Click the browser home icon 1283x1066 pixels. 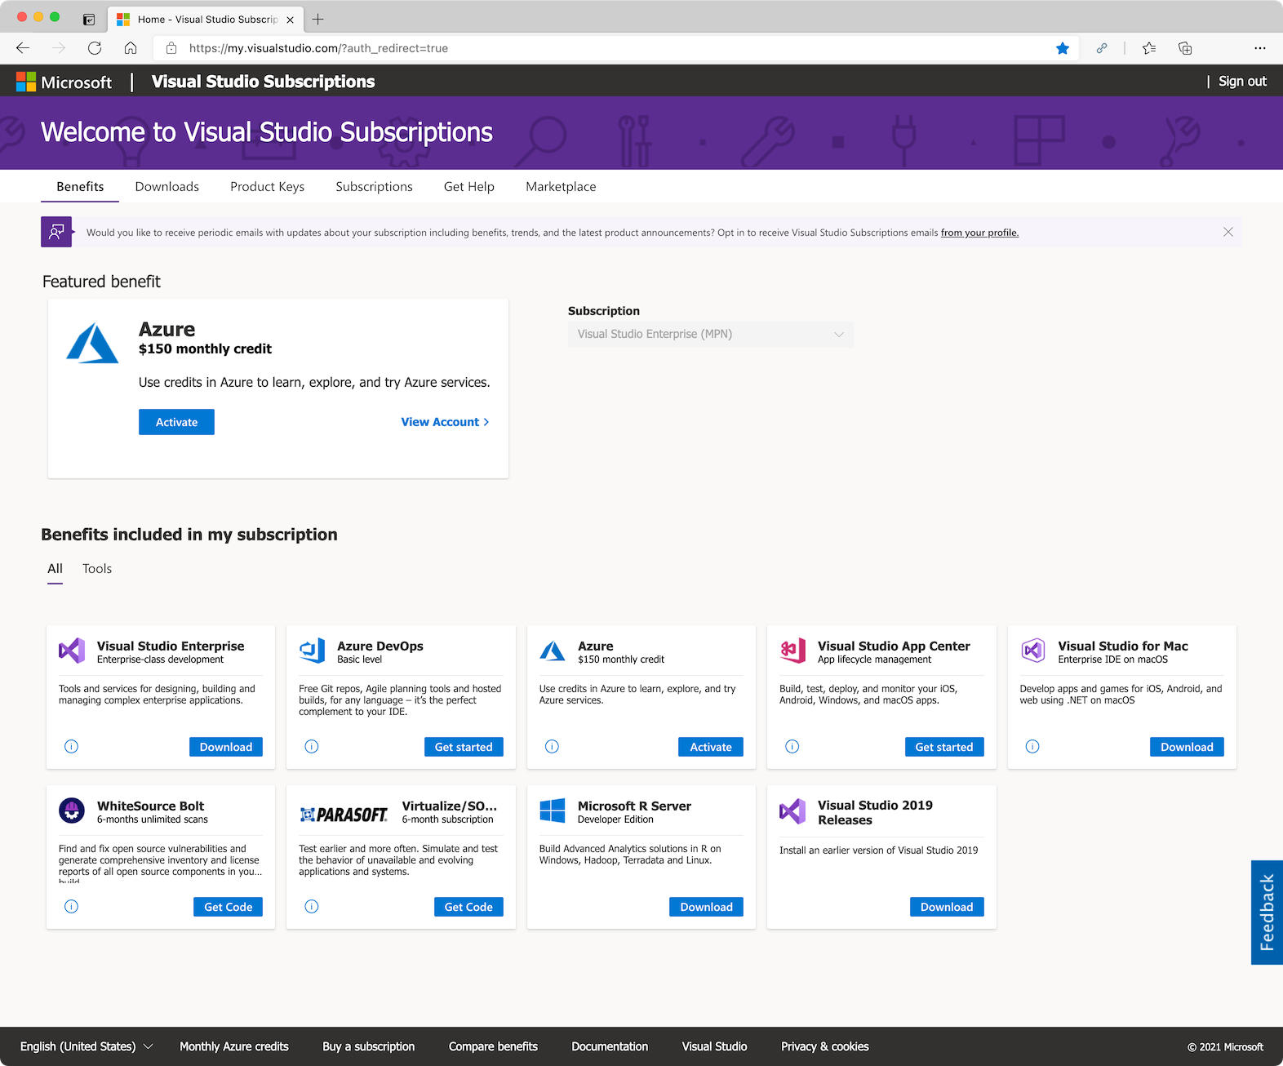click(x=131, y=48)
